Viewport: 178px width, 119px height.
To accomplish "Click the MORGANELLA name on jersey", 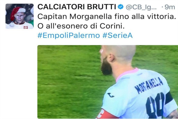I will click(149, 85).
